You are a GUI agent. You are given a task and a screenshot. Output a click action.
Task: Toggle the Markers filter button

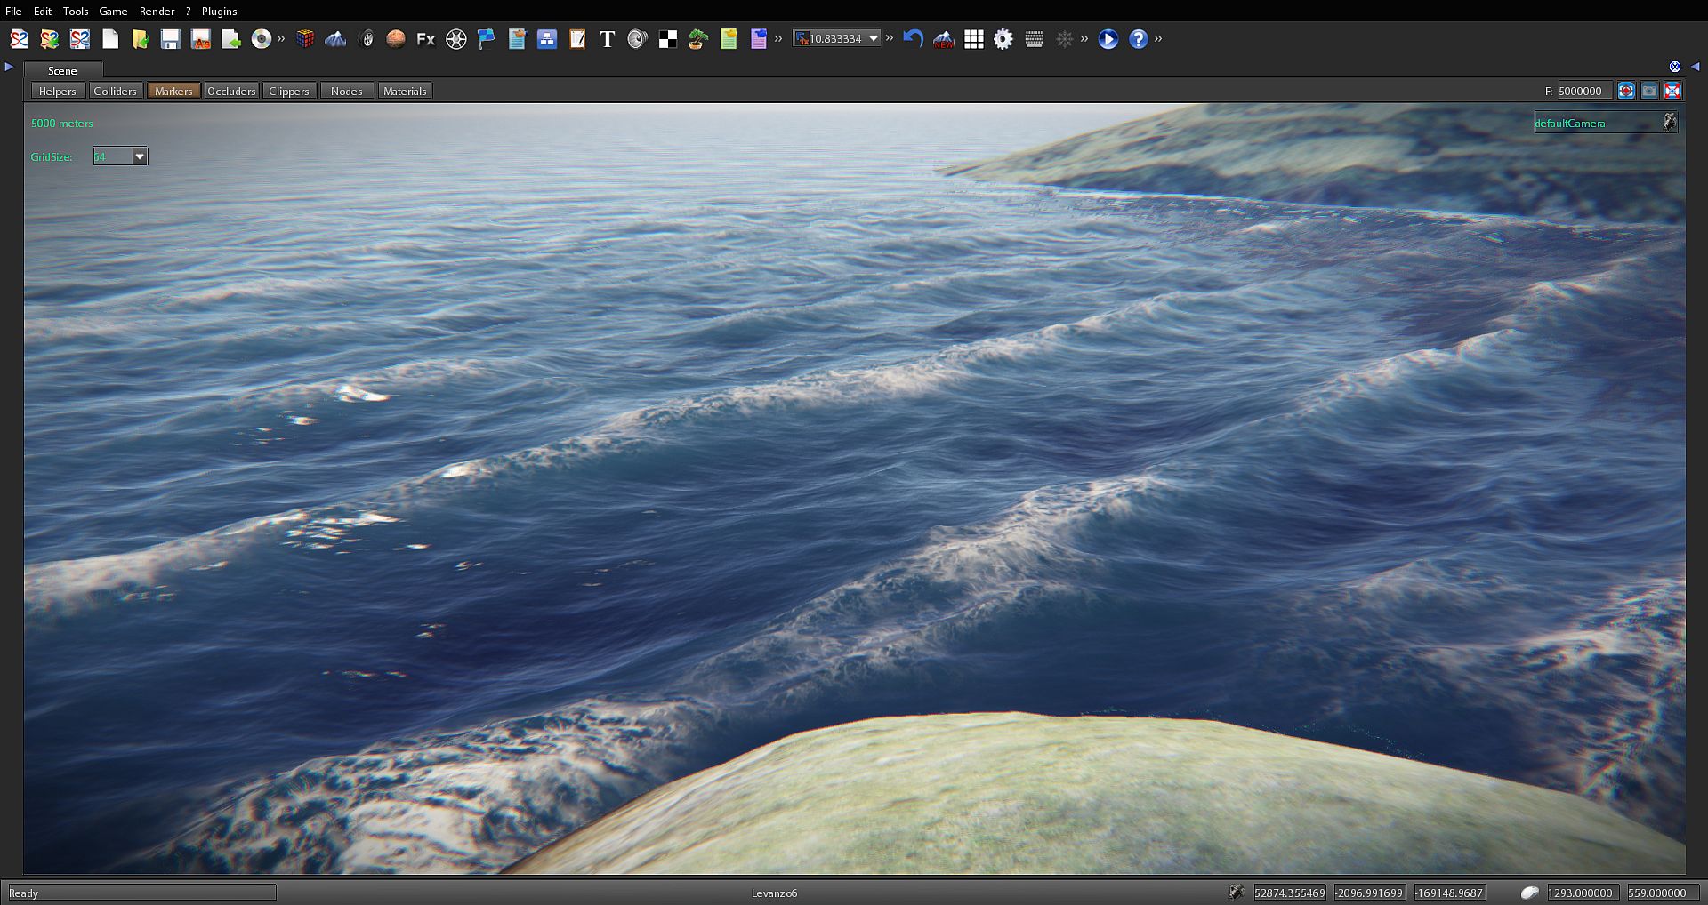click(x=173, y=91)
